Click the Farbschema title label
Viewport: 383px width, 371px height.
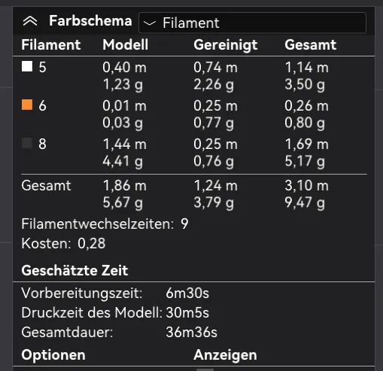pos(90,21)
